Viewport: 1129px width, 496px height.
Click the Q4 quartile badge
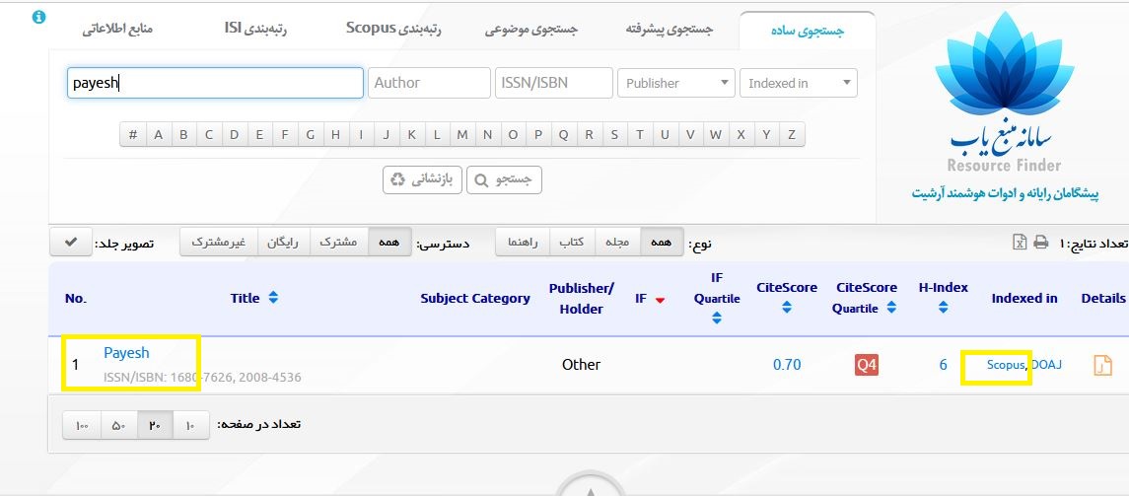pos(866,365)
